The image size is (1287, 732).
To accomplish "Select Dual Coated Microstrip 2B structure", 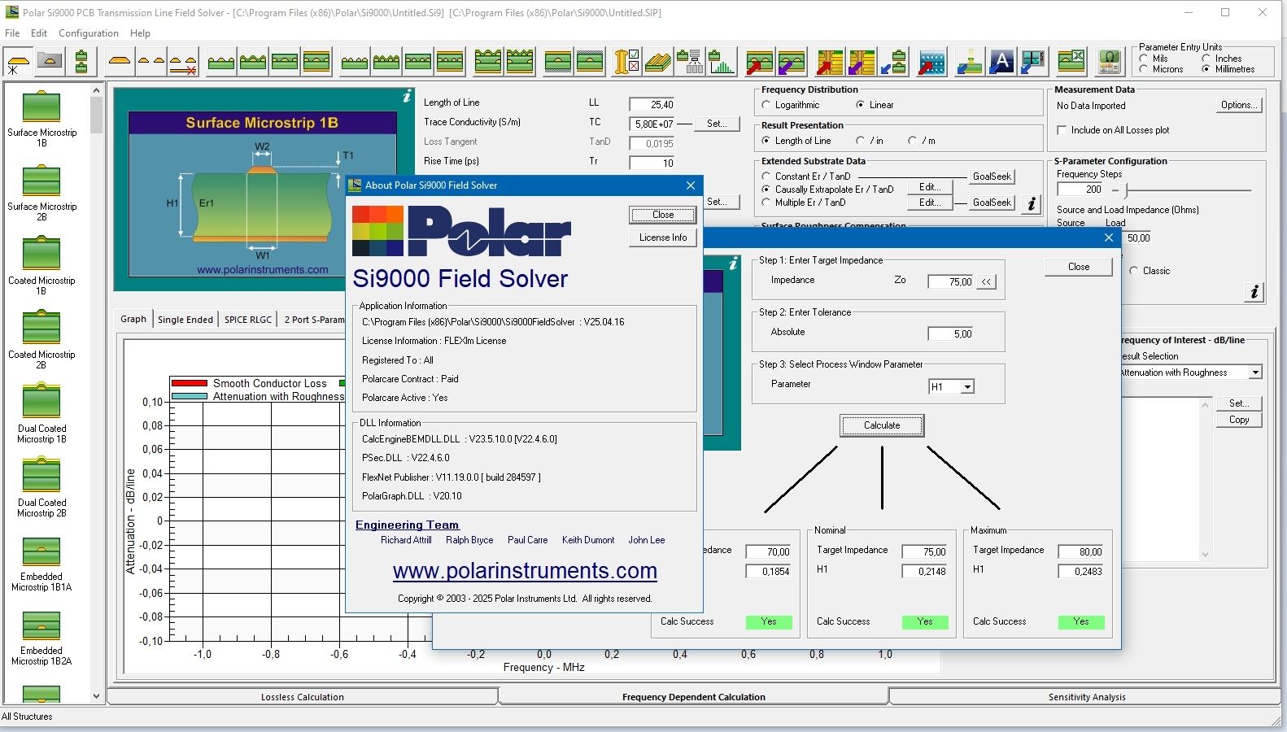I will coord(41,488).
